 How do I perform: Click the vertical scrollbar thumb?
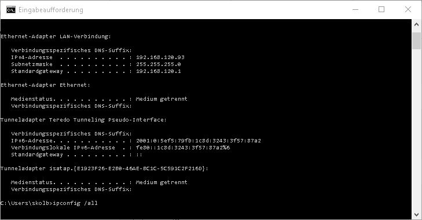[x=417, y=41]
